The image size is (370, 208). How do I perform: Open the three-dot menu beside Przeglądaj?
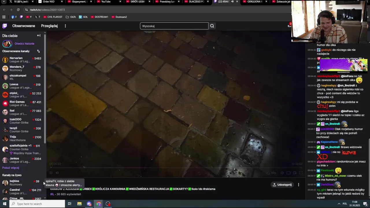click(x=65, y=26)
